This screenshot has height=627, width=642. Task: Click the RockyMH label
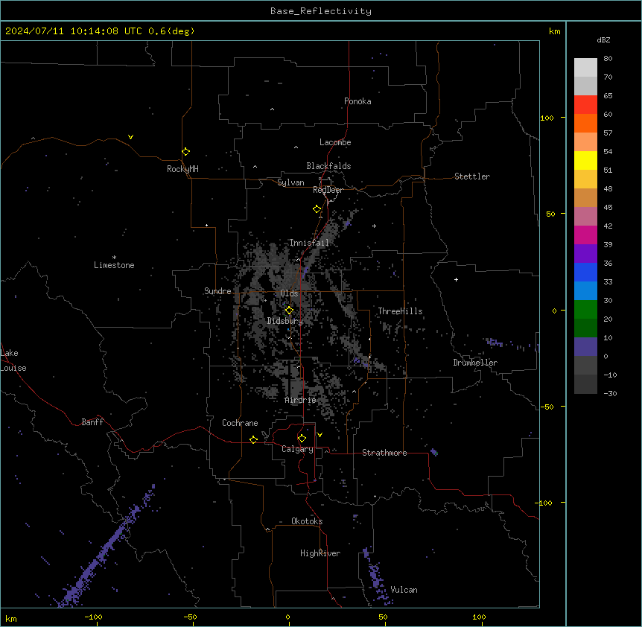(182, 169)
